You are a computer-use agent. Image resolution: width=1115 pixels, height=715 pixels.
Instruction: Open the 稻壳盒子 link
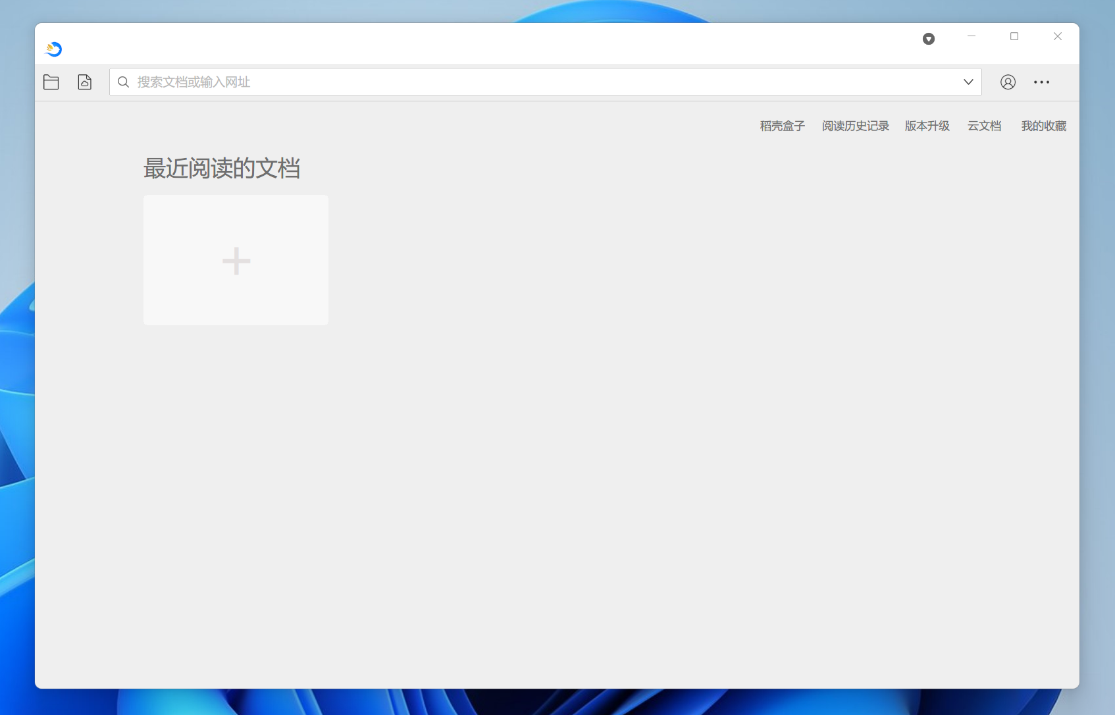782,126
